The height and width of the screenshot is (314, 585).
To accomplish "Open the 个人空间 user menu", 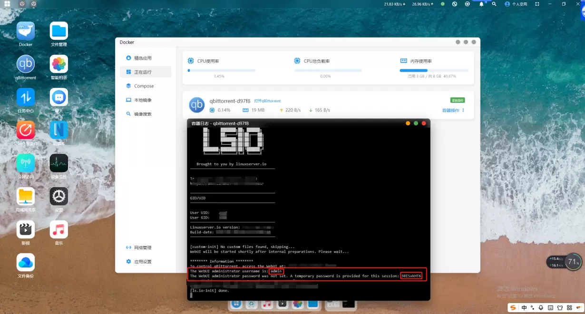I will (x=516, y=4).
